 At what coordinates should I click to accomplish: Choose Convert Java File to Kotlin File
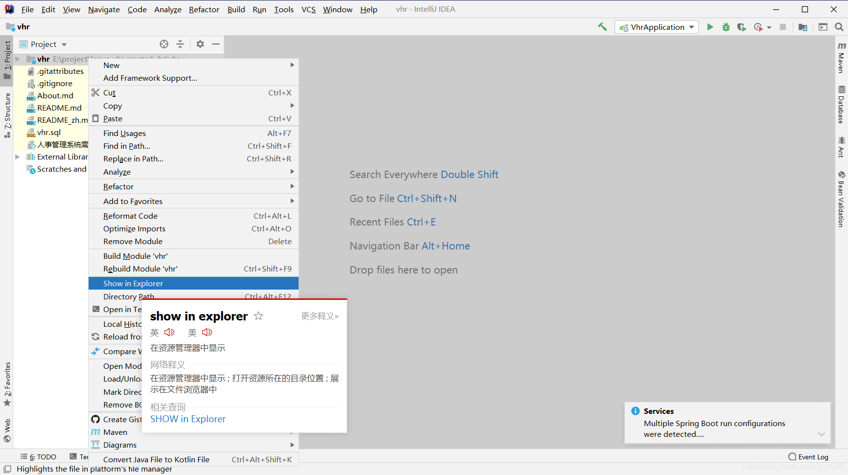193,459
